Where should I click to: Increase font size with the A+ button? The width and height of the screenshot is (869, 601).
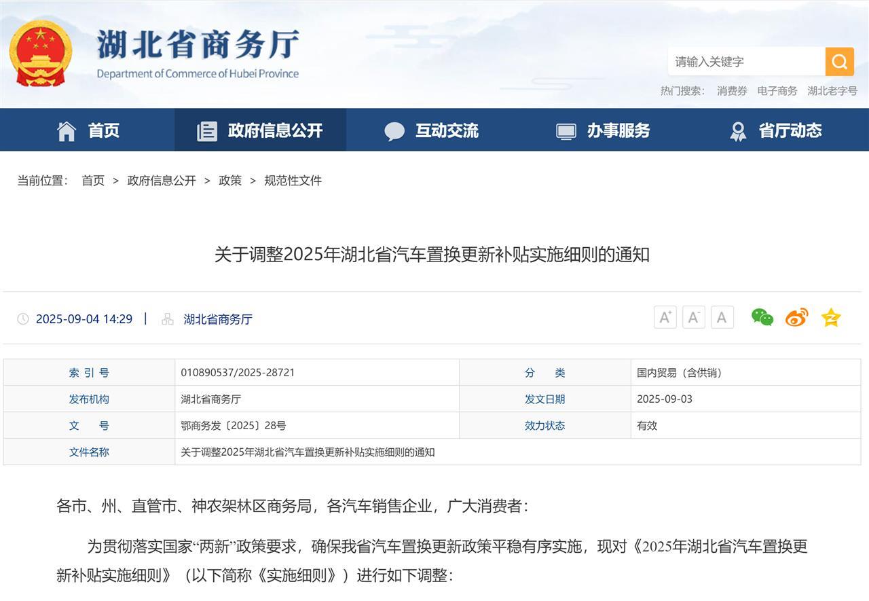[664, 316]
